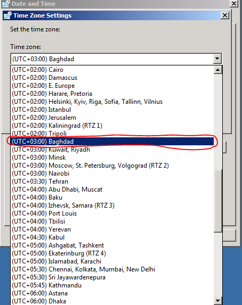Open the Time zone dropdown arrow
Image resolution: width=242 pixels, height=305 pixels.
(x=217, y=59)
